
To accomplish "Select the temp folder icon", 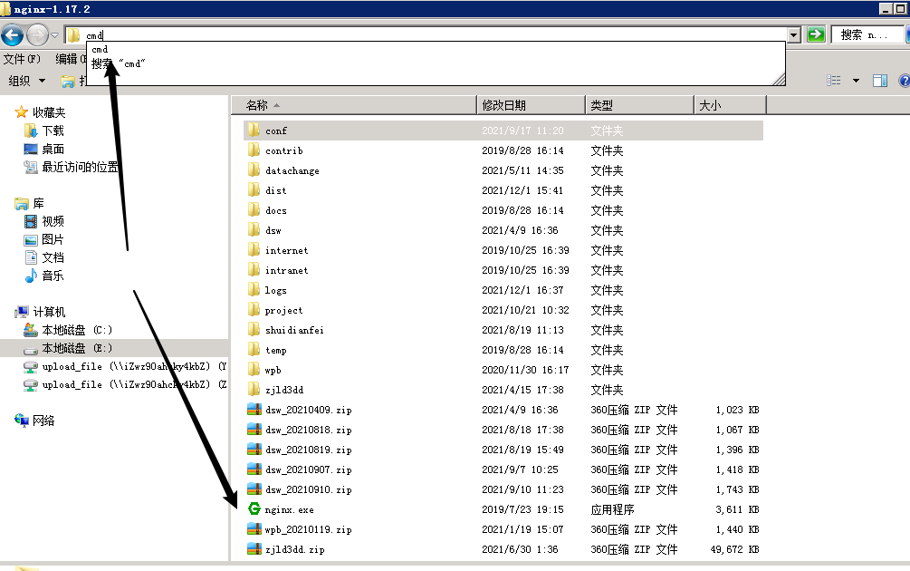I will click(254, 349).
